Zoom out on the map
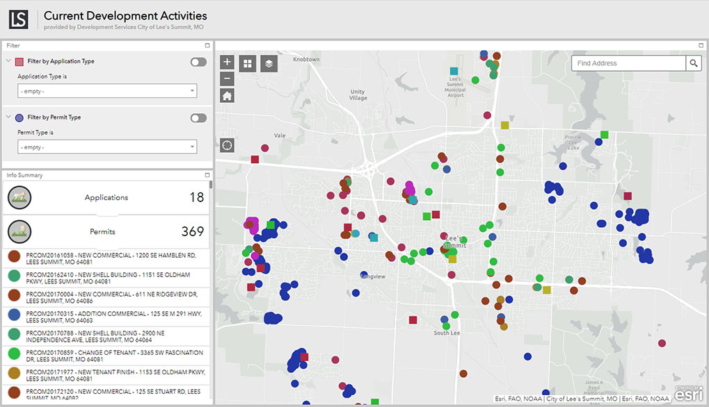Image resolution: width=709 pixels, height=407 pixels. point(227,78)
